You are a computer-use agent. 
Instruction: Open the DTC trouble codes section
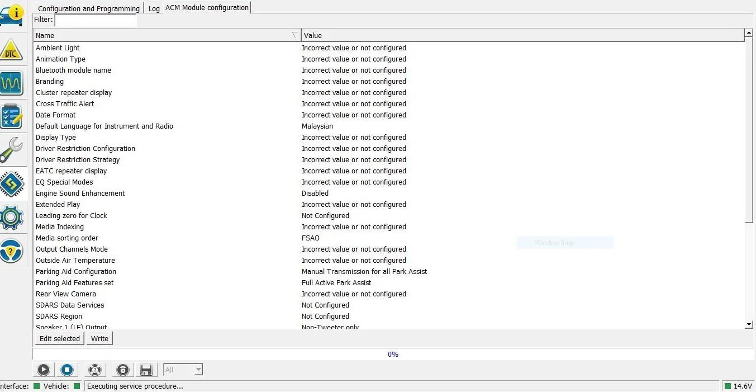tap(12, 51)
